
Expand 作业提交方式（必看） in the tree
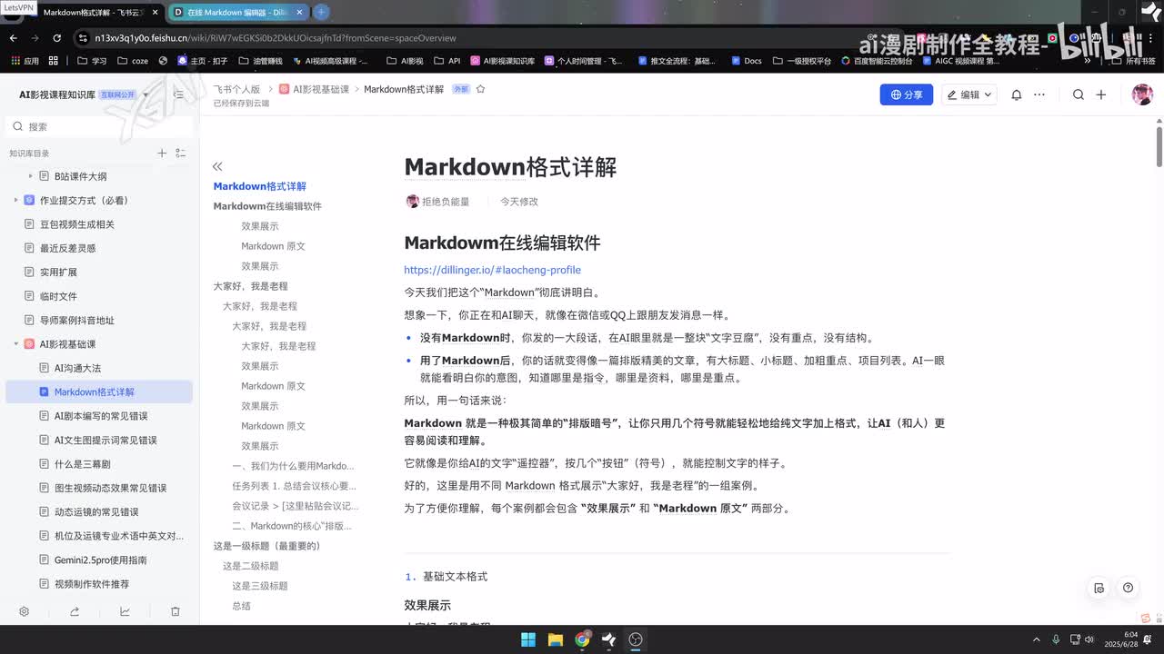pyautogui.click(x=16, y=200)
